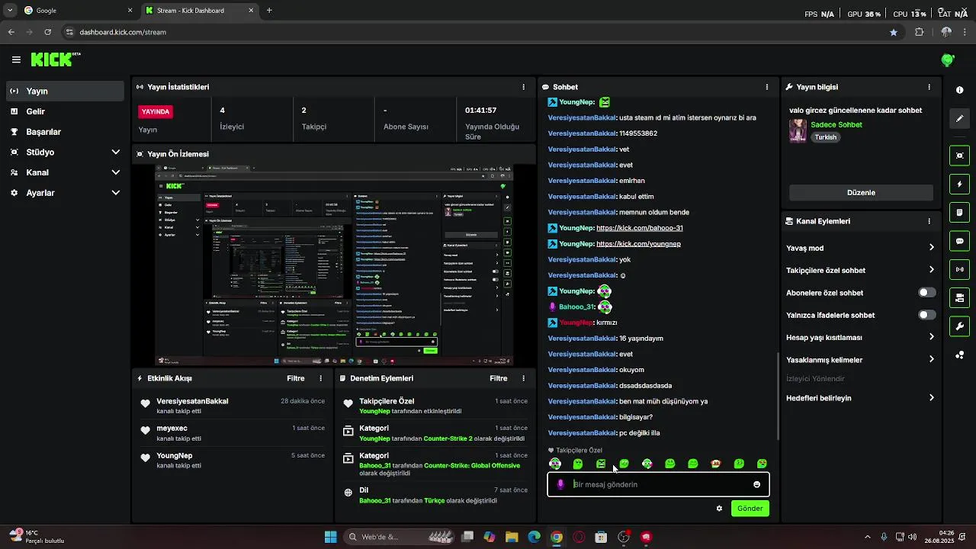Open a new browser tab
976x549 pixels.
269,11
